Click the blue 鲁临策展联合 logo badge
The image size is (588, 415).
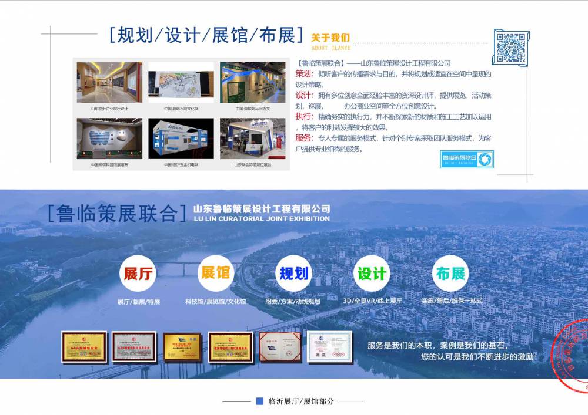pos(467,159)
